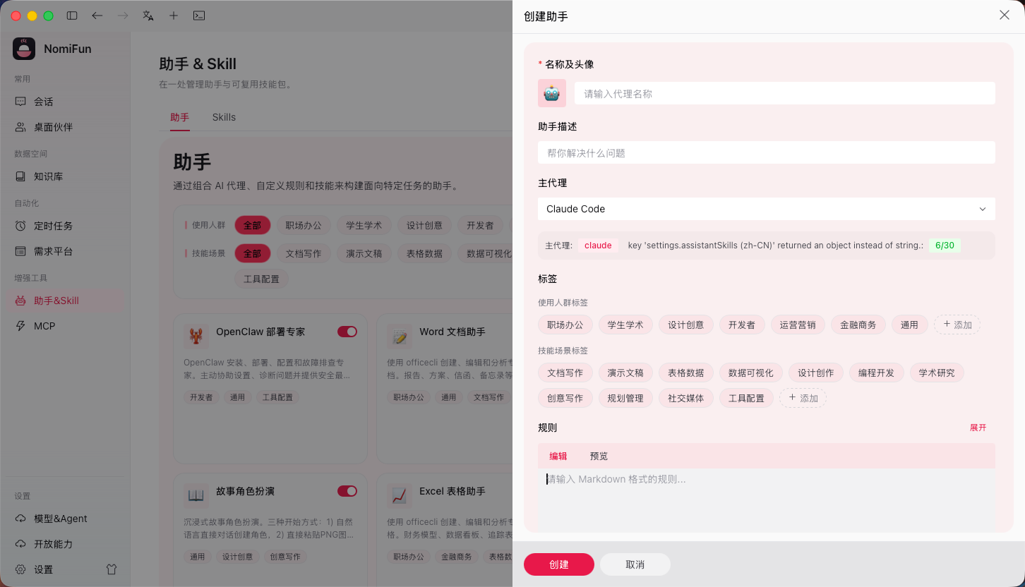Click the plus new tab icon
Viewport: 1025px width, 587px height.
point(174,16)
